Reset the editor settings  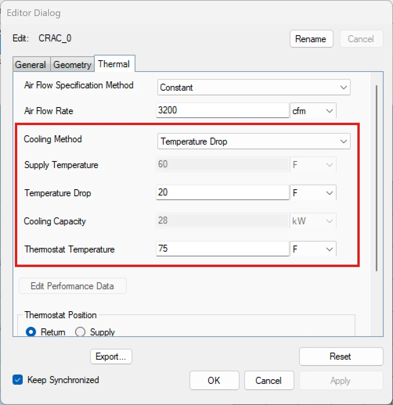click(x=341, y=356)
